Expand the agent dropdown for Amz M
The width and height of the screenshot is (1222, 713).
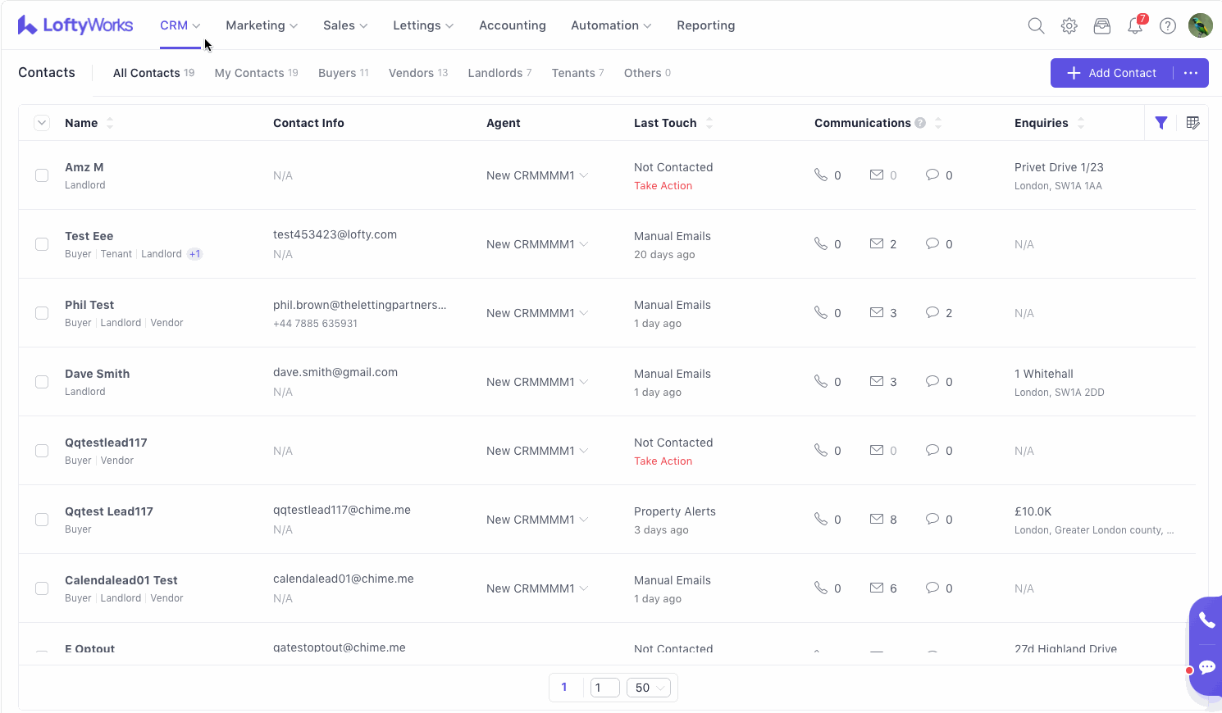tap(584, 175)
